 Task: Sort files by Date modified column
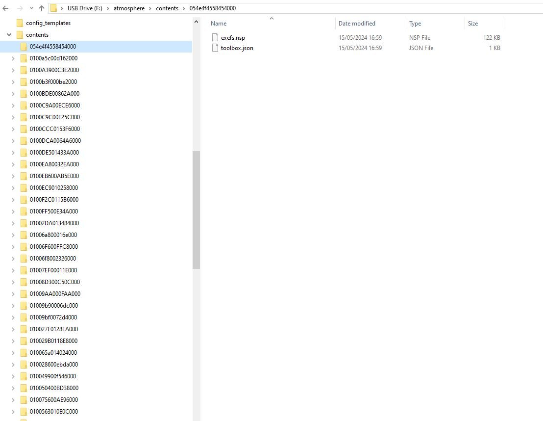(357, 24)
